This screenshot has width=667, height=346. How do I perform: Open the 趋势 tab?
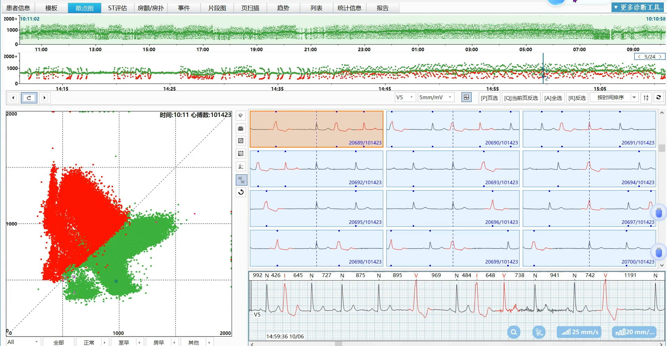283,8
